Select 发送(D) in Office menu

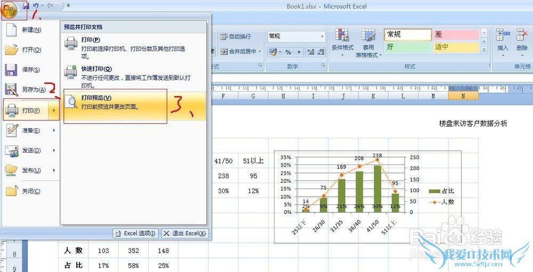[30, 151]
